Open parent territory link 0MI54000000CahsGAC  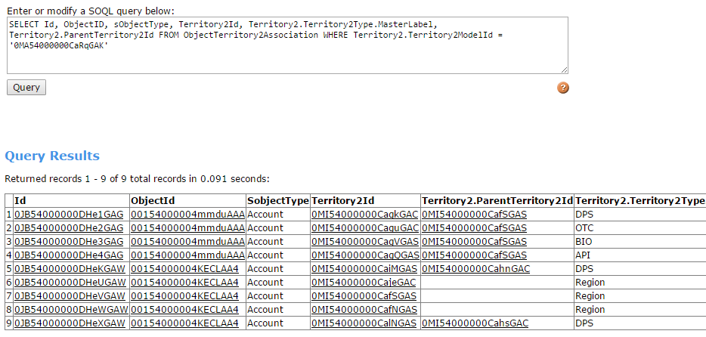[475, 323]
